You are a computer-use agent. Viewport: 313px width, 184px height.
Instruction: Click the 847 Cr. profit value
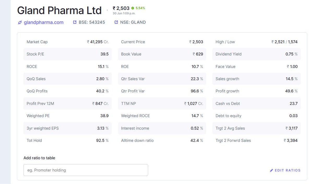(100, 104)
